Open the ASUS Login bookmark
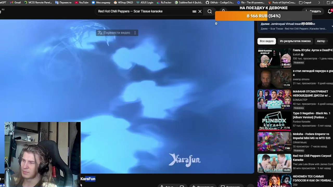Viewport: 333px width, 187px height. tap(145, 2)
